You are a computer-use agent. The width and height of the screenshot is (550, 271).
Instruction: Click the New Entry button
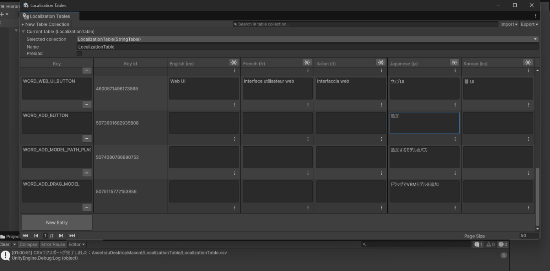[x=56, y=222]
